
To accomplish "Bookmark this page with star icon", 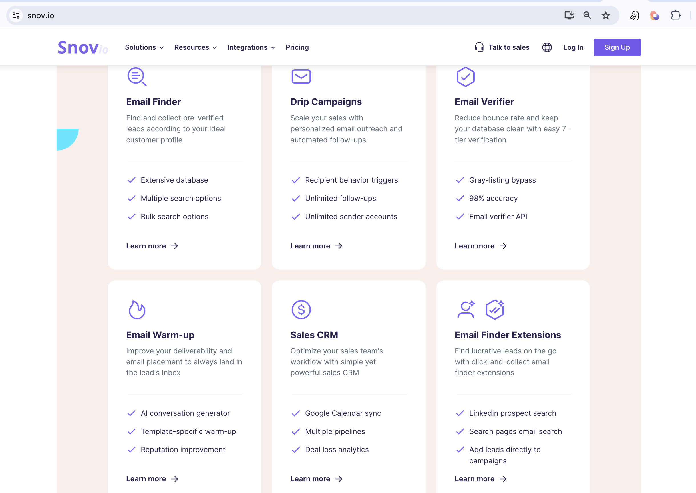I will tap(606, 15).
